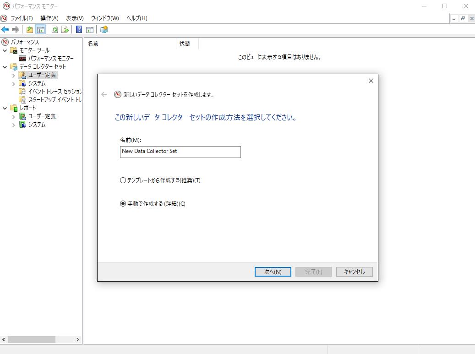This screenshot has height=354, width=475.
Task: Click the システム icon under レポート
Action: tap(22, 125)
